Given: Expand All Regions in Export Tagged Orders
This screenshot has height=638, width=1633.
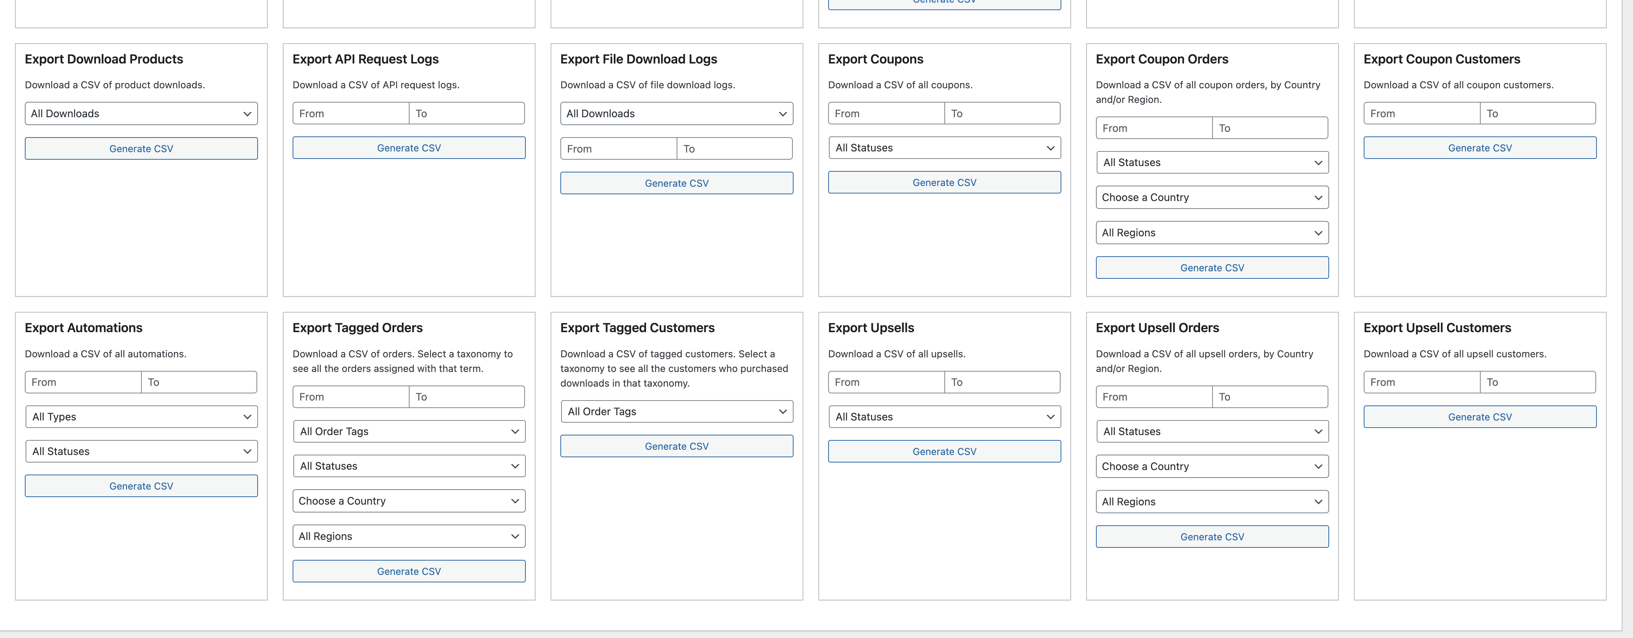Looking at the screenshot, I should tap(409, 536).
